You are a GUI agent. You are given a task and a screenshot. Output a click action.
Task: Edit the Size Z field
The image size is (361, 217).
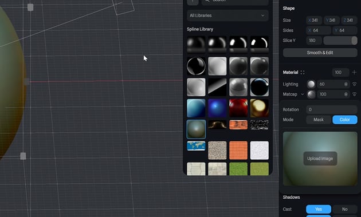coord(349,20)
